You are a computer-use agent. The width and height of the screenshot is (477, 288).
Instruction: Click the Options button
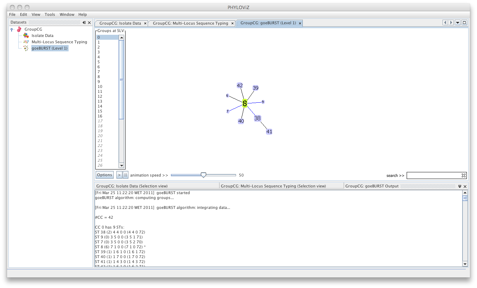[104, 175]
